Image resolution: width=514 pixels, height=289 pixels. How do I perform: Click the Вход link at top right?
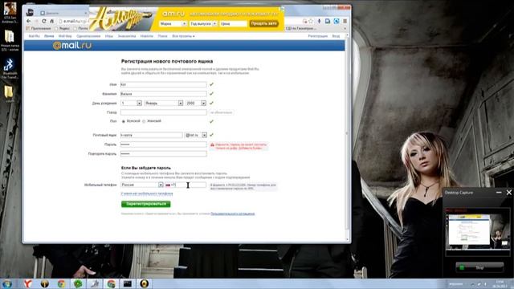[x=336, y=36]
